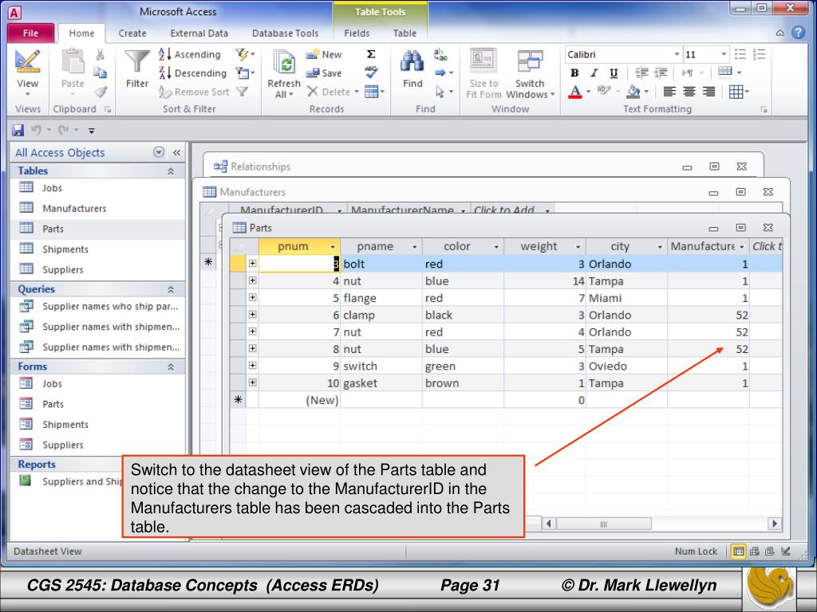Click the Replace icon in Find group
Screen dimensions: 817x612
pos(440,54)
